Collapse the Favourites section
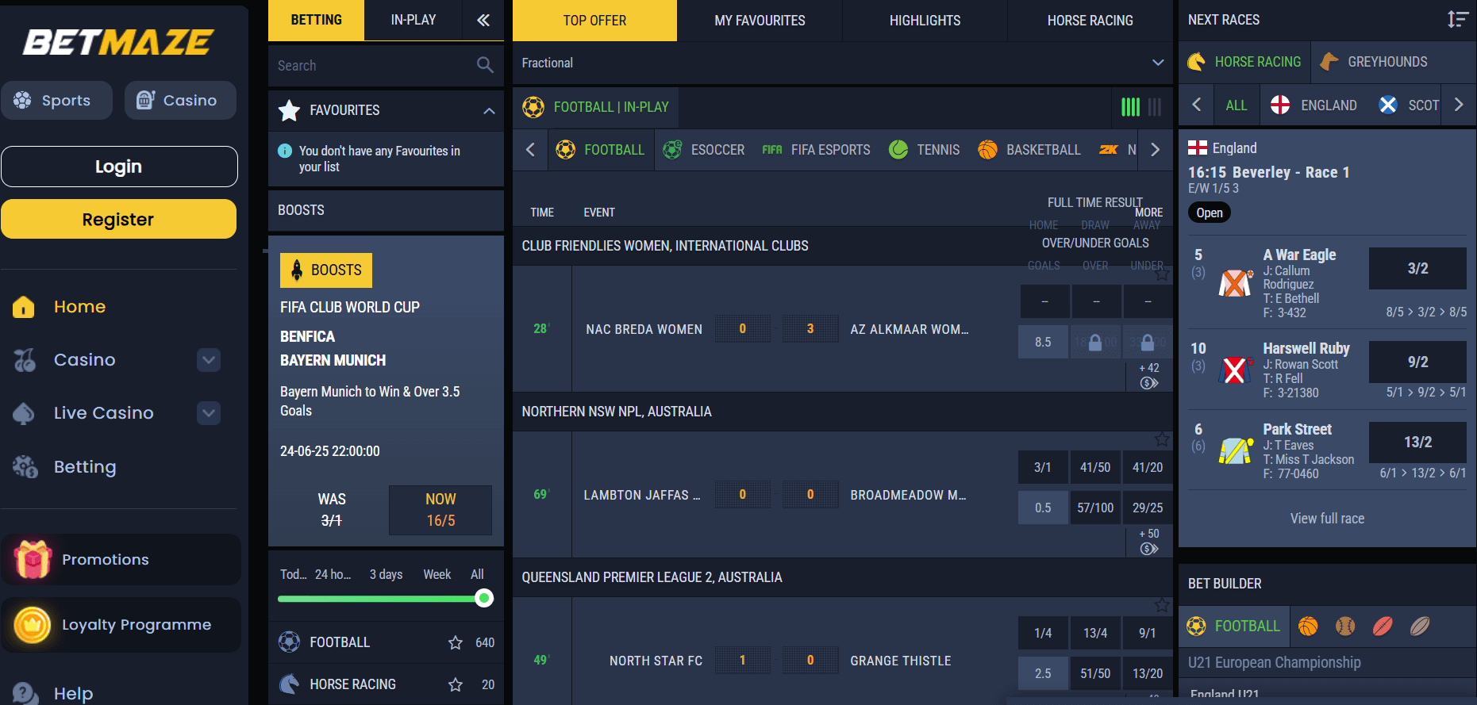This screenshot has width=1477, height=705. point(489,111)
